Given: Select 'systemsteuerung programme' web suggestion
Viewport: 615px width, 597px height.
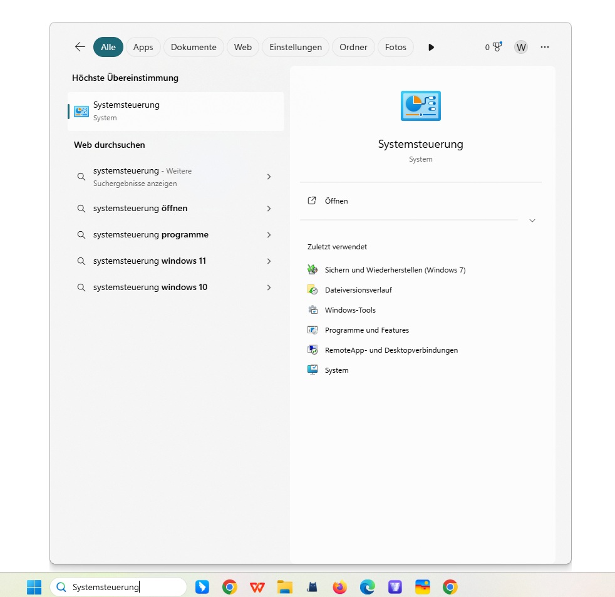Looking at the screenshot, I should pyautogui.click(x=176, y=234).
